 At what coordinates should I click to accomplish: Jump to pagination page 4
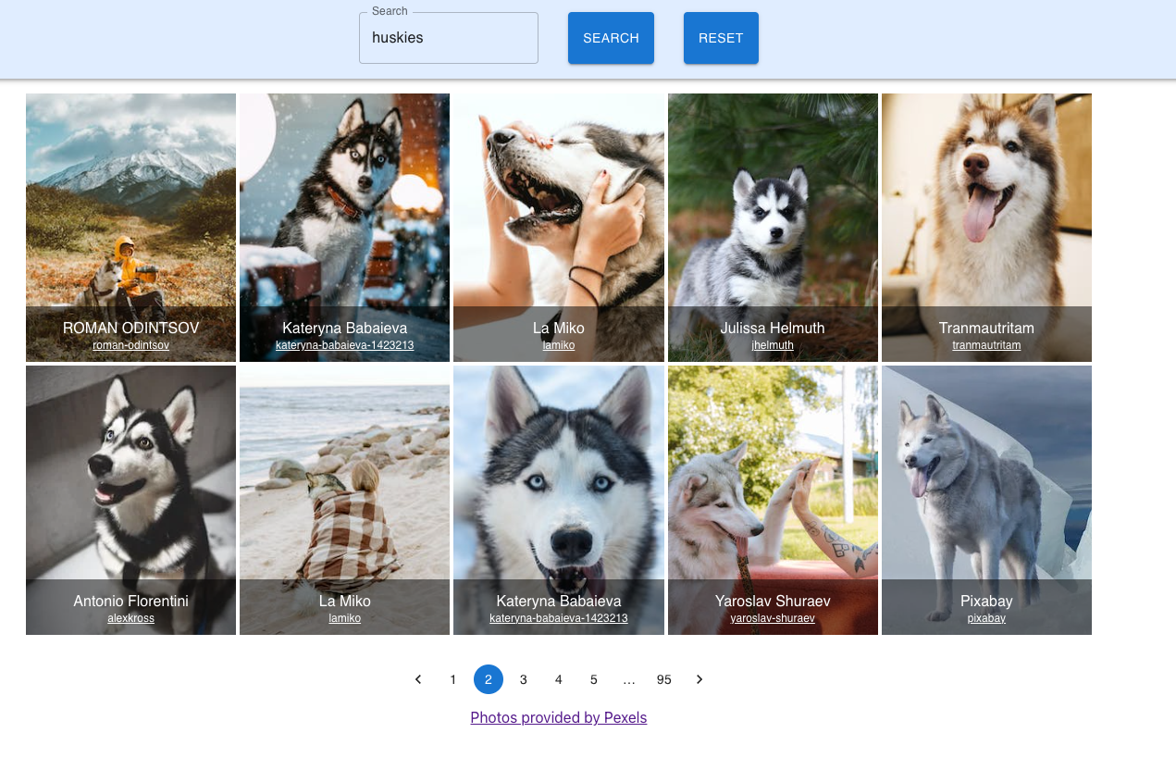pos(559,679)
